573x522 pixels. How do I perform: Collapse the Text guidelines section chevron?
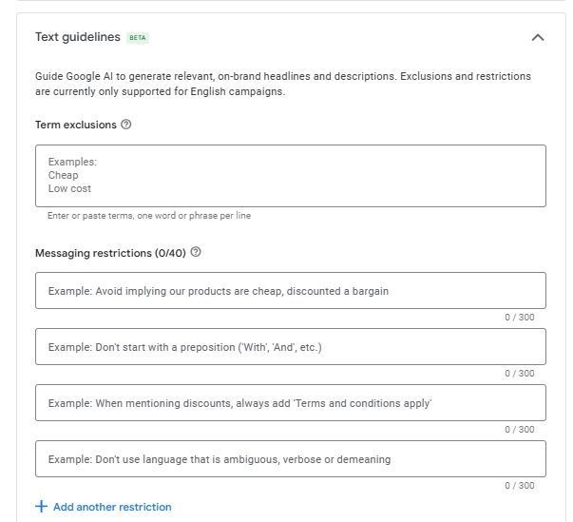pyautogui.click(x=537, y=38)
